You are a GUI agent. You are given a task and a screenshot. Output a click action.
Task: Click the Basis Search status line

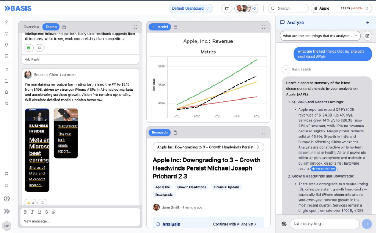[x=301, y=69]
